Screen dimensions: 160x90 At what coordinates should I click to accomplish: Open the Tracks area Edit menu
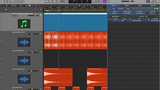point(7,5)
